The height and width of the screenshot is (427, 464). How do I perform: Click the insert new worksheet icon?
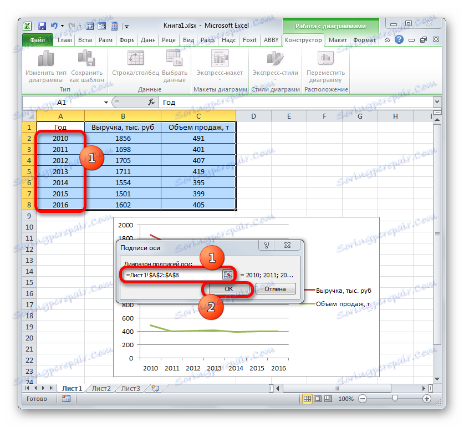tap(155, 388)
